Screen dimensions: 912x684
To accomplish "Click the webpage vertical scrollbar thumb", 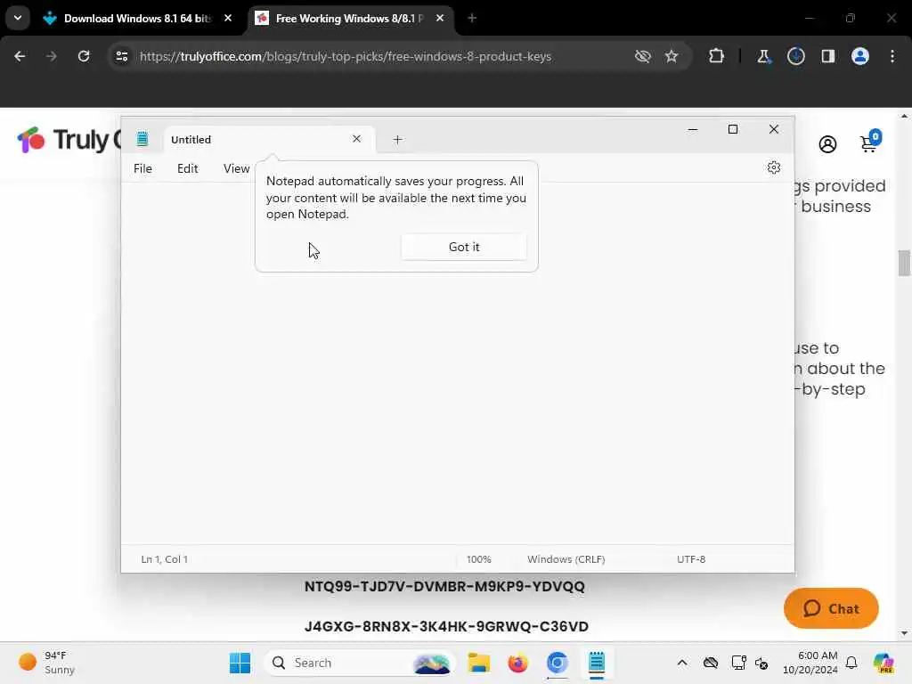I will 904,263.
